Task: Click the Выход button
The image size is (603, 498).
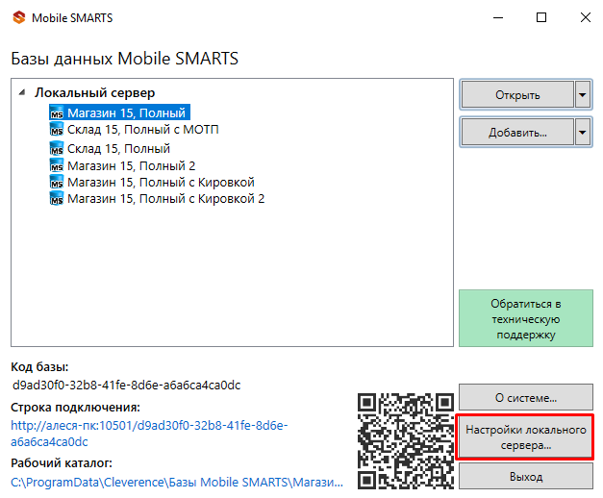Action: pyautogui.click(x=526, y=477)
